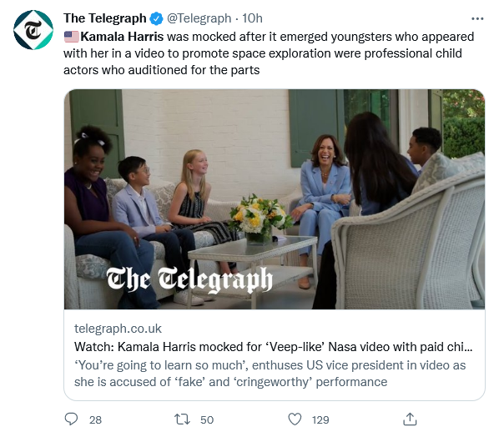The image size is (499, 437).
Task: Click The Telegraph profile avatar
Action: coord(33,30)
